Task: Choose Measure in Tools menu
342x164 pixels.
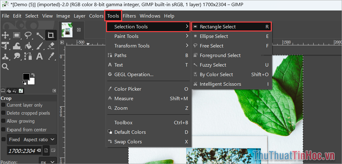Action: pyautogui.click(x=148, y=99)
